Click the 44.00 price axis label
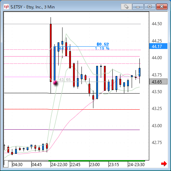The width and height of the screenshot is (171, 171). (x=157, y=58)
